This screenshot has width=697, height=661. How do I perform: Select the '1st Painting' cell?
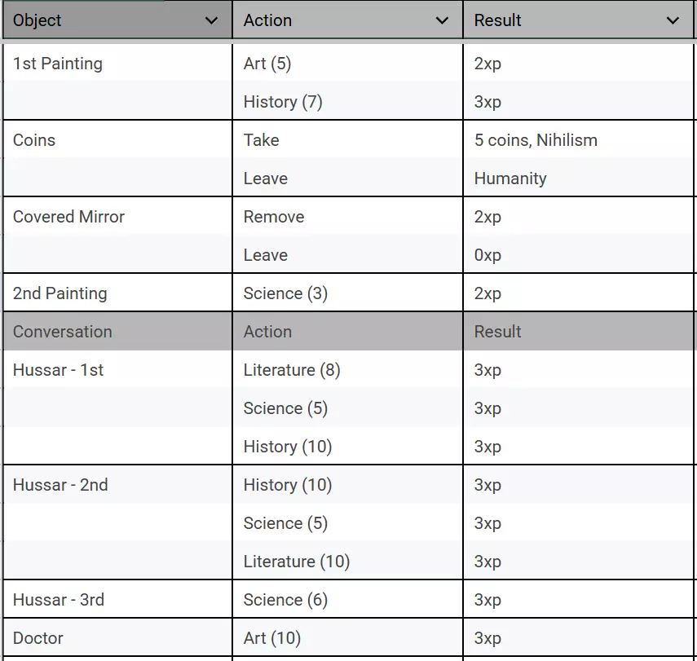58,64
